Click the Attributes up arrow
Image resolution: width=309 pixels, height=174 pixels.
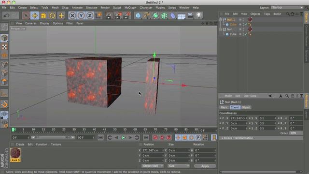click(x=281, y=96)
